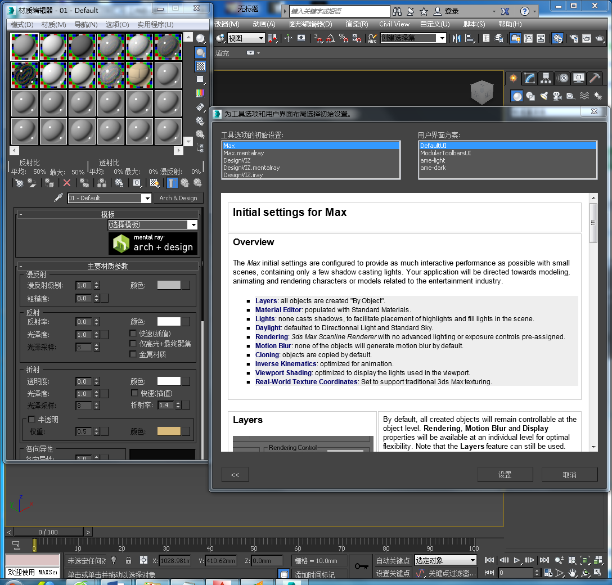Click Align tool in main toolbar

470,38
